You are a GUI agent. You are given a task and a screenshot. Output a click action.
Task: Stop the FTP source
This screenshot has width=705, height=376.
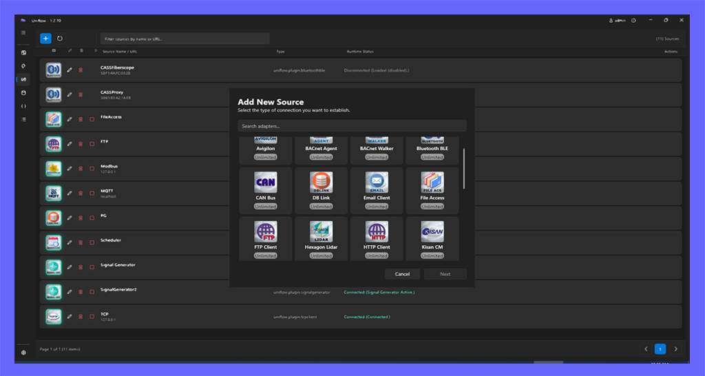point(92,144)
